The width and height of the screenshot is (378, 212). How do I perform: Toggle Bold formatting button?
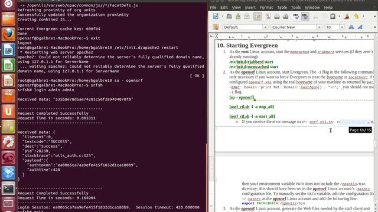point(351,27)
